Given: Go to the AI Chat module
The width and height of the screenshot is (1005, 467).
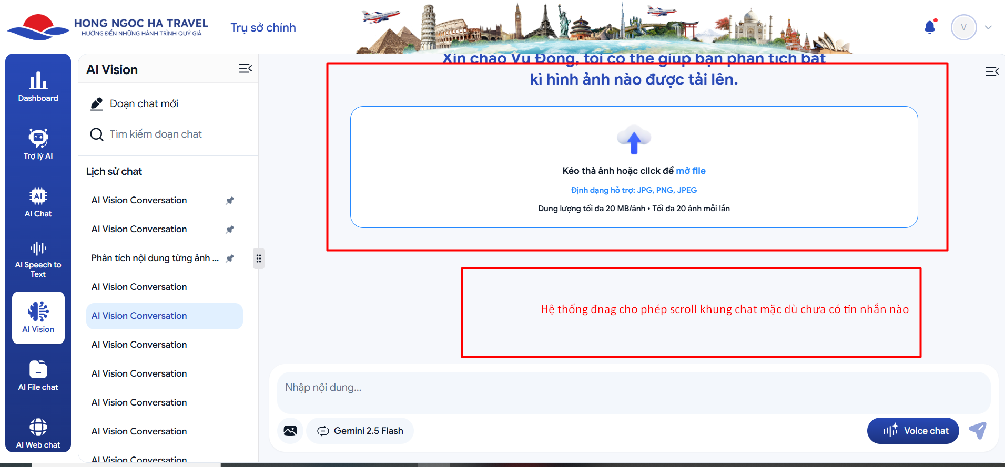Looking at the screenshot, I should coord(38,202).
